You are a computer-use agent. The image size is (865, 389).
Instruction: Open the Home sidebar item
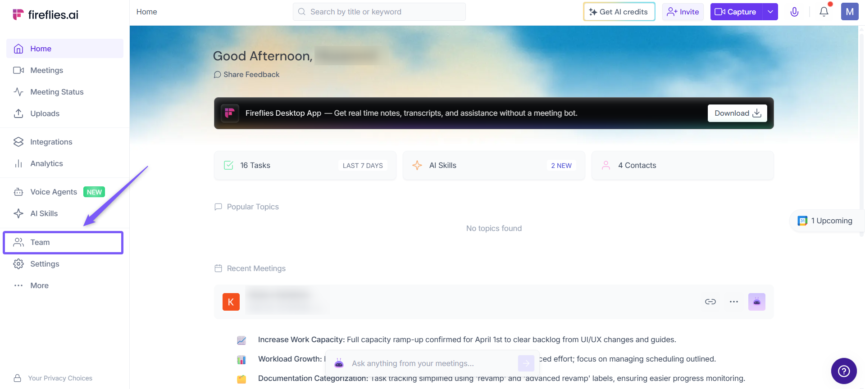click(x=65, y=49)
